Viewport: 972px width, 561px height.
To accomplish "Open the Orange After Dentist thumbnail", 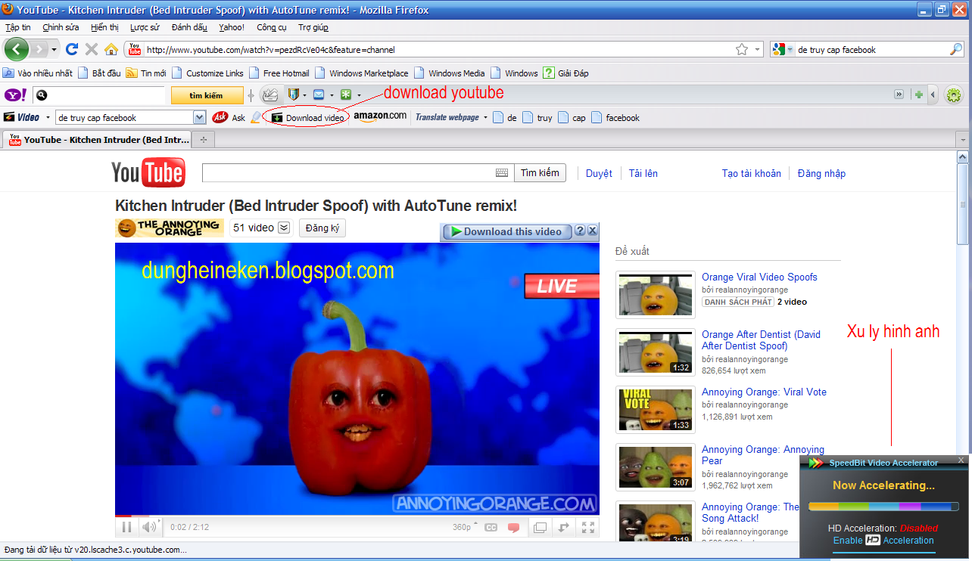I will click(656, 352).
